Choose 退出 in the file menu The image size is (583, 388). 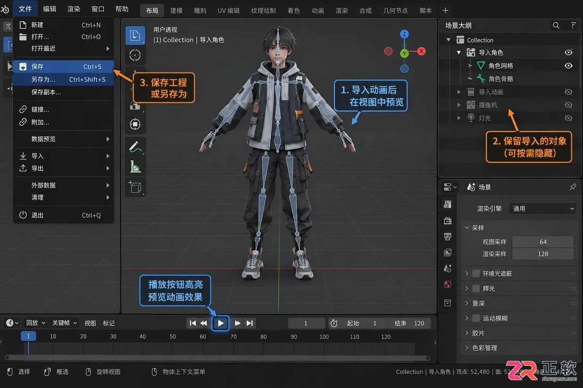click(x=64, y=215)
